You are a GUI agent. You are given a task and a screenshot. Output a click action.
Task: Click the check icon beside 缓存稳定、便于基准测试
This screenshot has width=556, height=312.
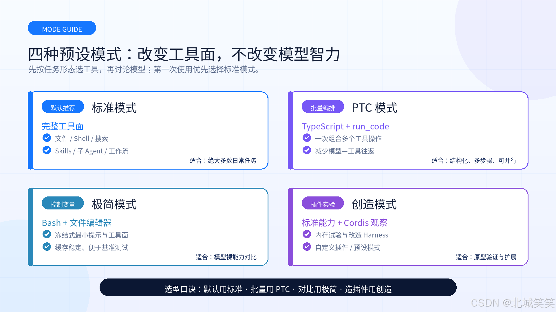47,247
